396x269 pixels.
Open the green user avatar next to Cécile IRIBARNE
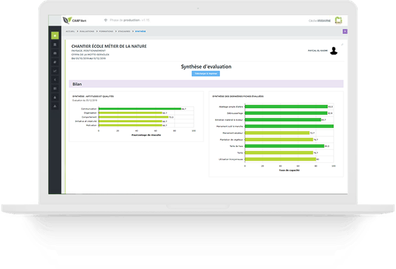[338, 20]
